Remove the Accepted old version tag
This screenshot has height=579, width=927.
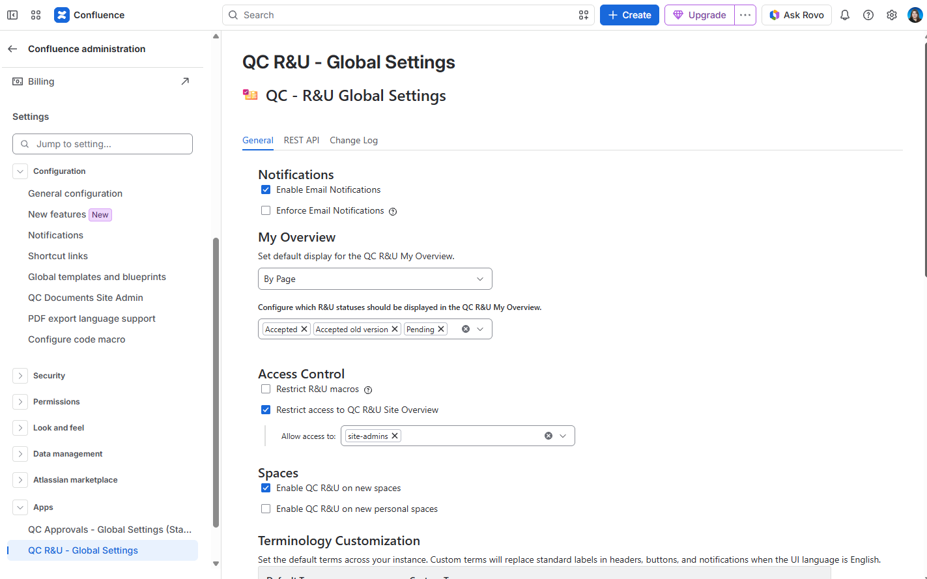(395, 330)
